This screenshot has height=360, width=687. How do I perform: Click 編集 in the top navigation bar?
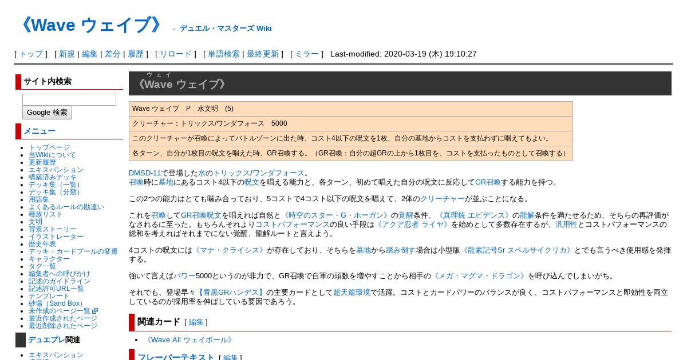coord(90,54)
